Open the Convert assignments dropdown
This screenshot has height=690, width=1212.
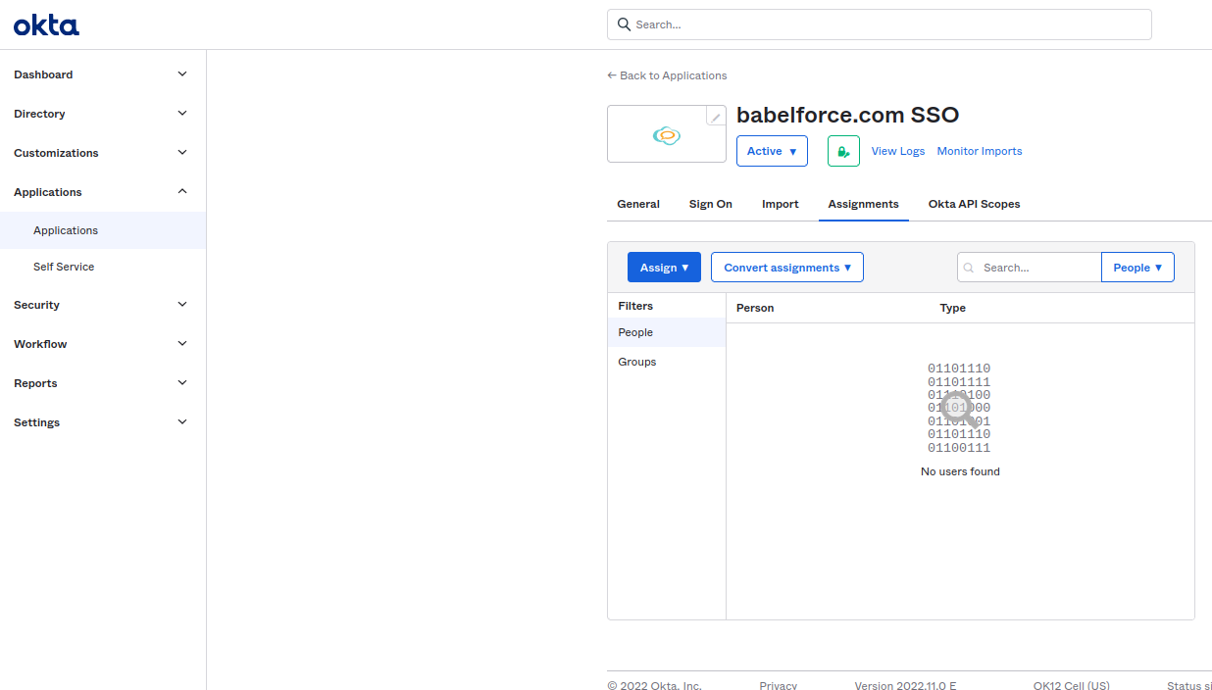tap(787, 268)
